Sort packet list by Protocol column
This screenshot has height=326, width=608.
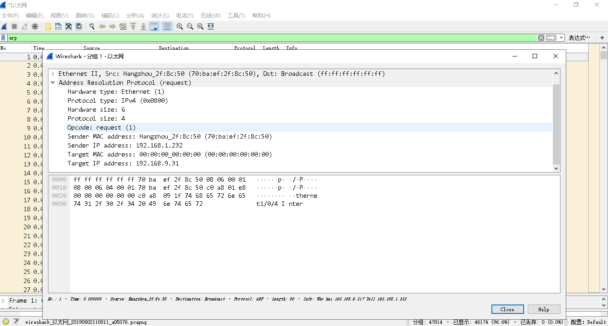245,48
